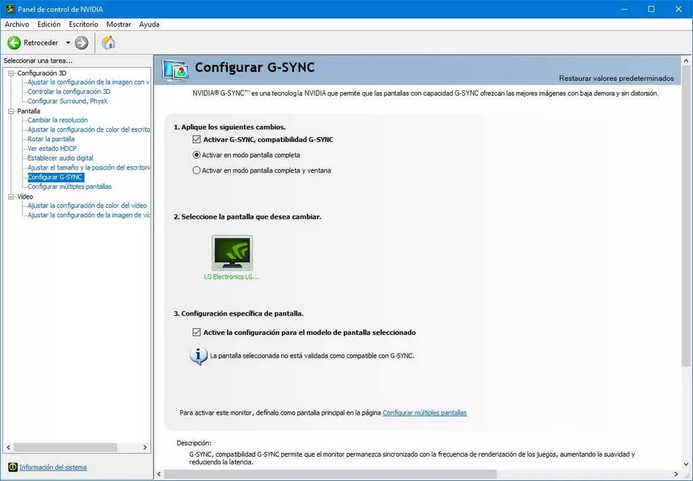Click the main panel scroll down arrow
Viewport: 693px width, 481px height.
pyautogui.click(x=686, y=464)
